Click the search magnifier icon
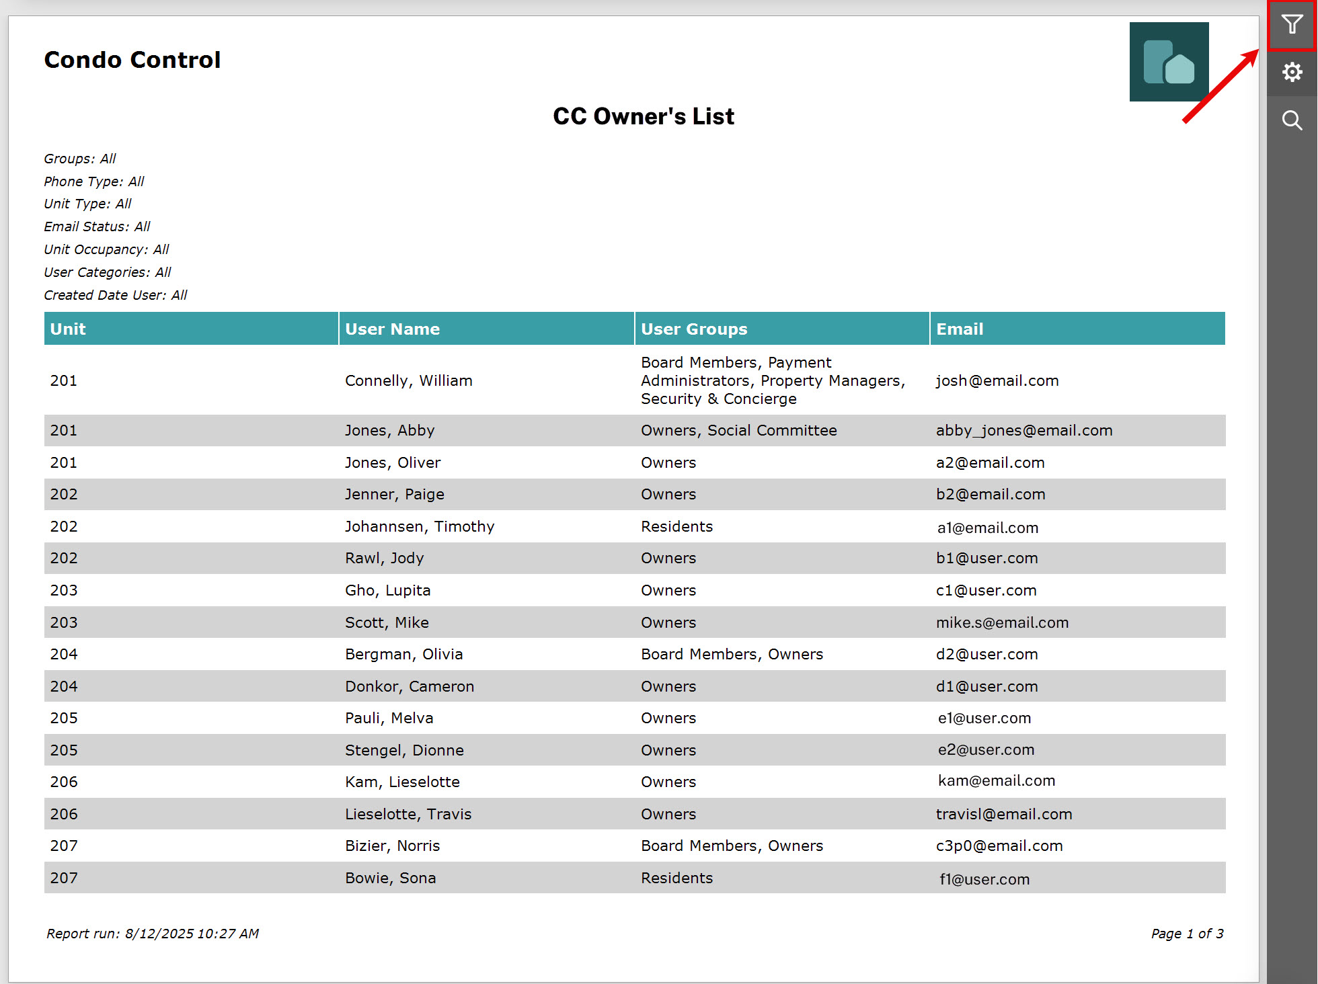The width and height of the screenshot is (1318, 984). pos(1292,120)
